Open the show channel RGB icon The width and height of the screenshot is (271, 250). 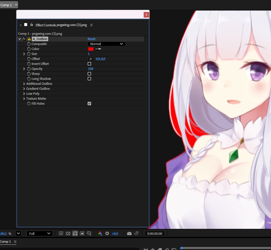click(x=100, y=234)
